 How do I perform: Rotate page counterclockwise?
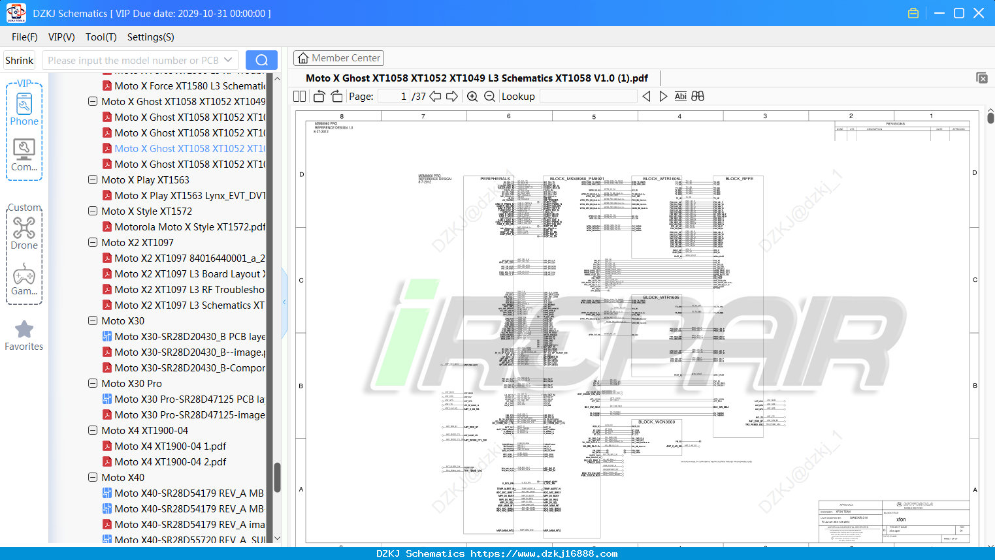[319, 97]
